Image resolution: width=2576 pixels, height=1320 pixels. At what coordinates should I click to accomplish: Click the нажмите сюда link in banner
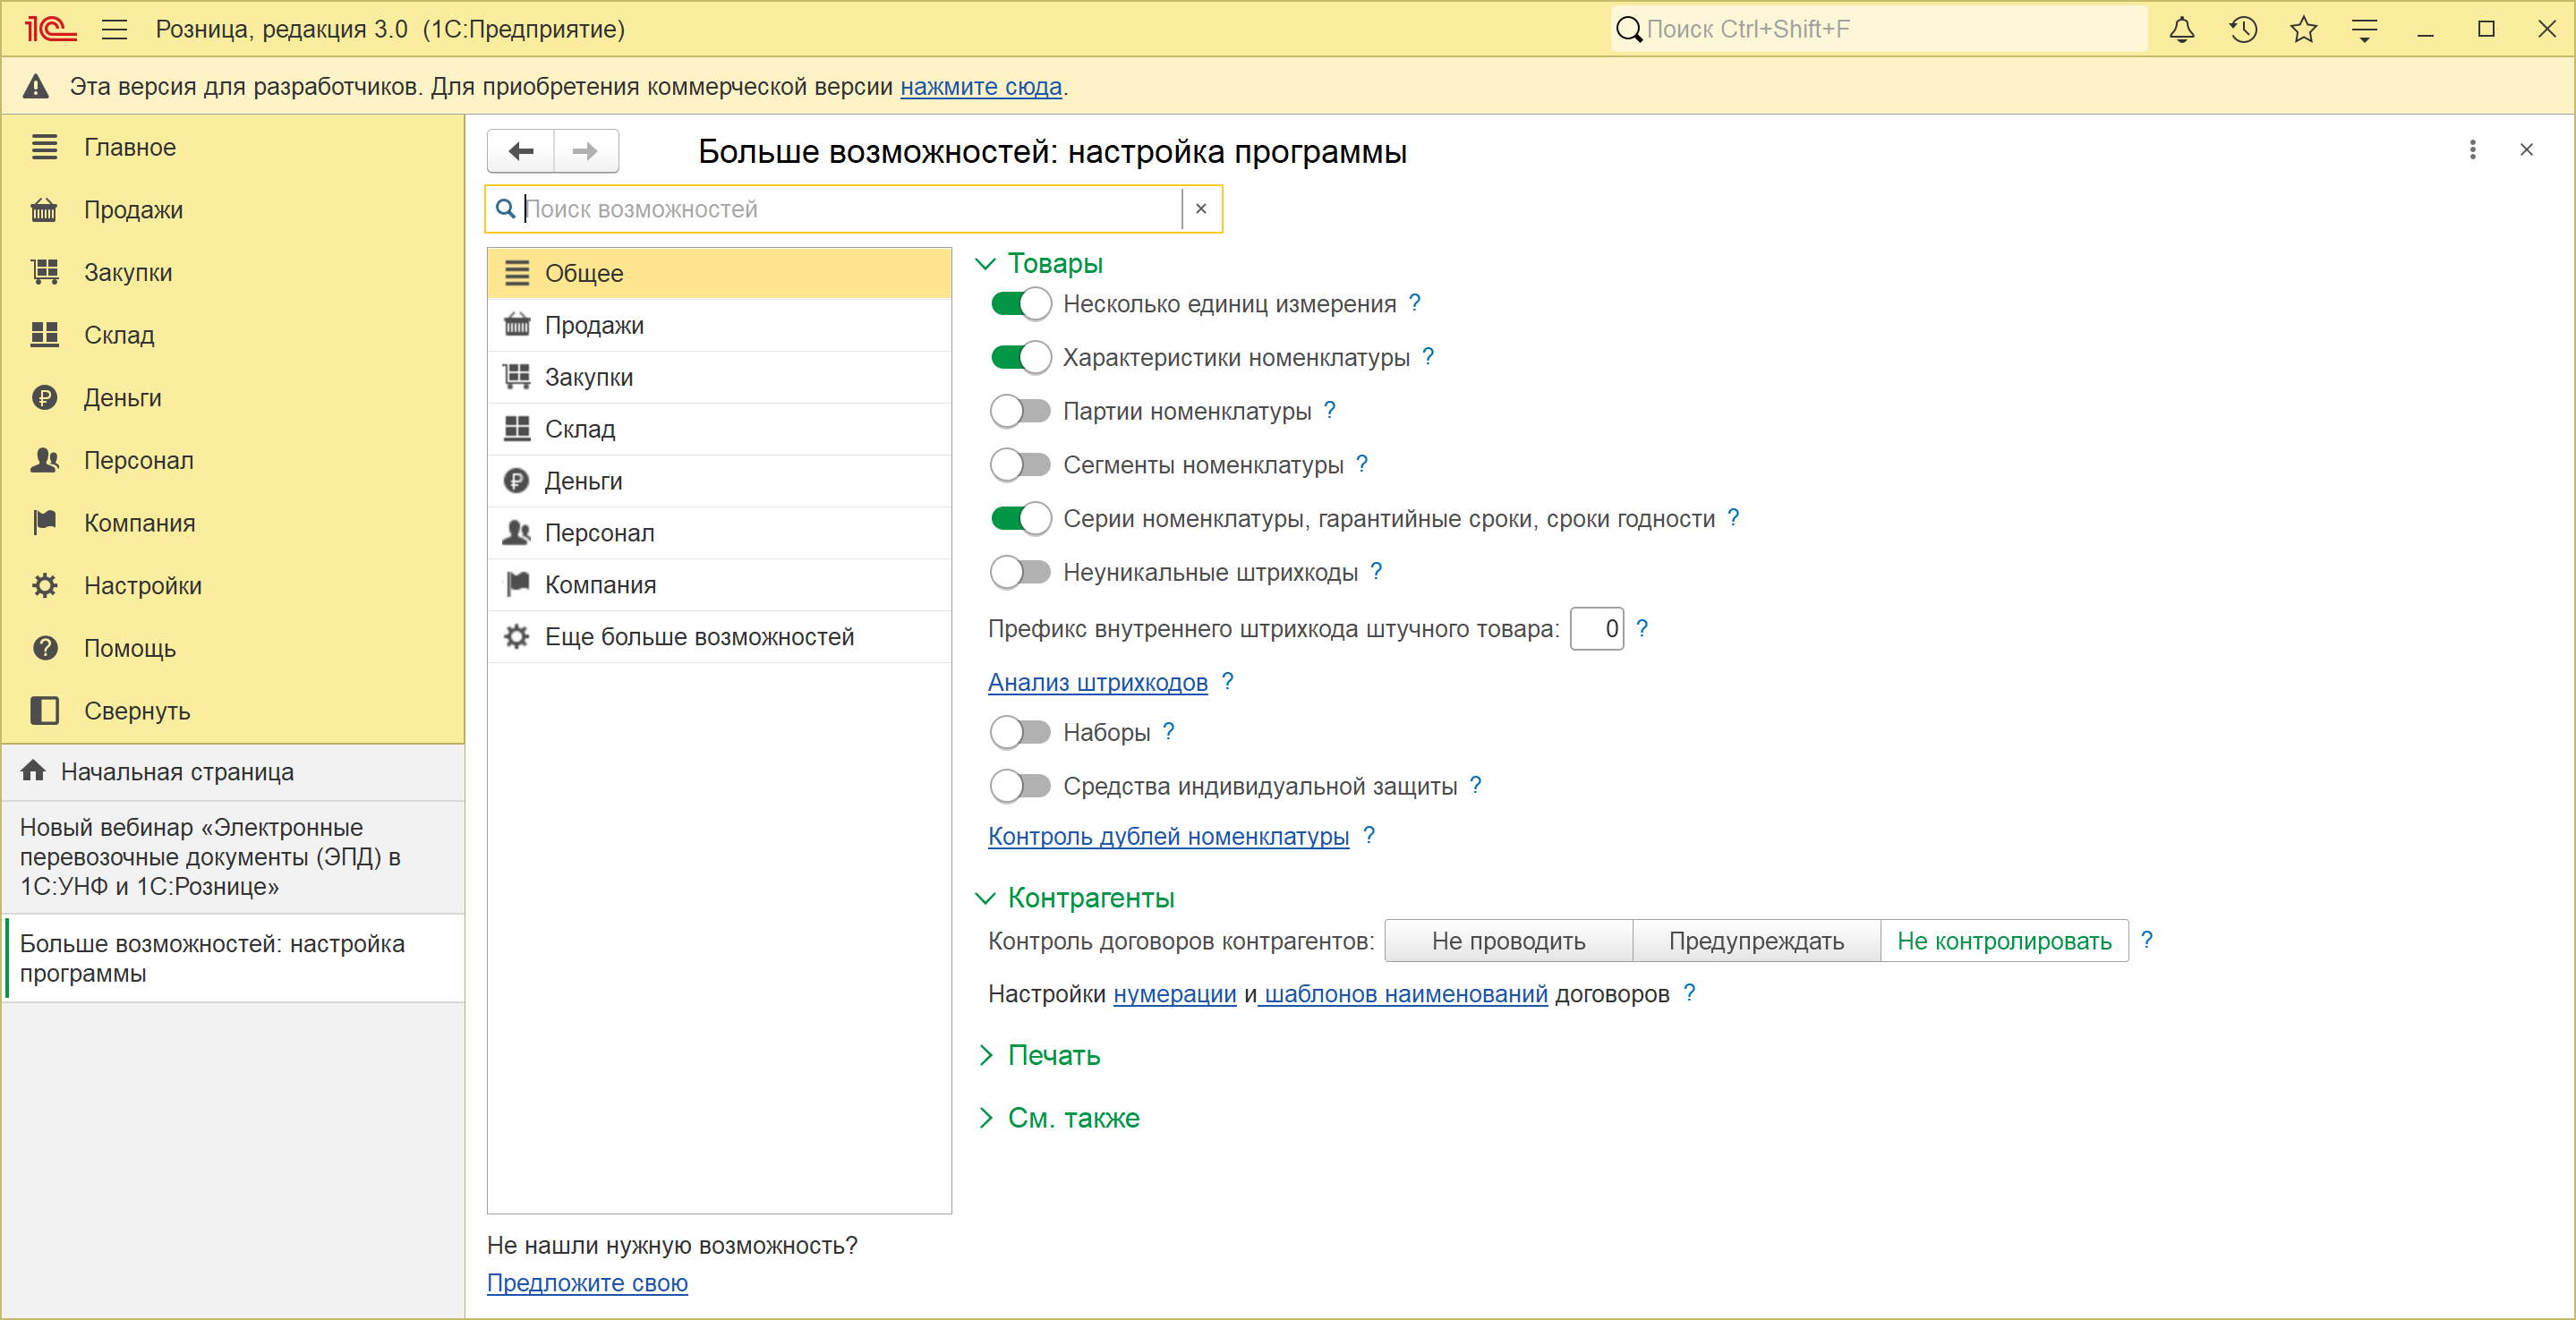click(x=981, y=87)
